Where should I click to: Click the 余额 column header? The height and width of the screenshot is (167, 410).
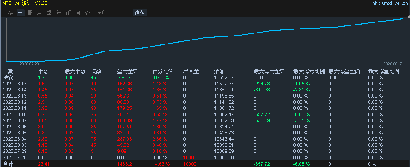(219, 71)
